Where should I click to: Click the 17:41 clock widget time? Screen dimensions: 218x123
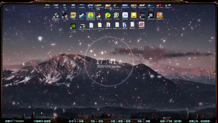[109, 61]
